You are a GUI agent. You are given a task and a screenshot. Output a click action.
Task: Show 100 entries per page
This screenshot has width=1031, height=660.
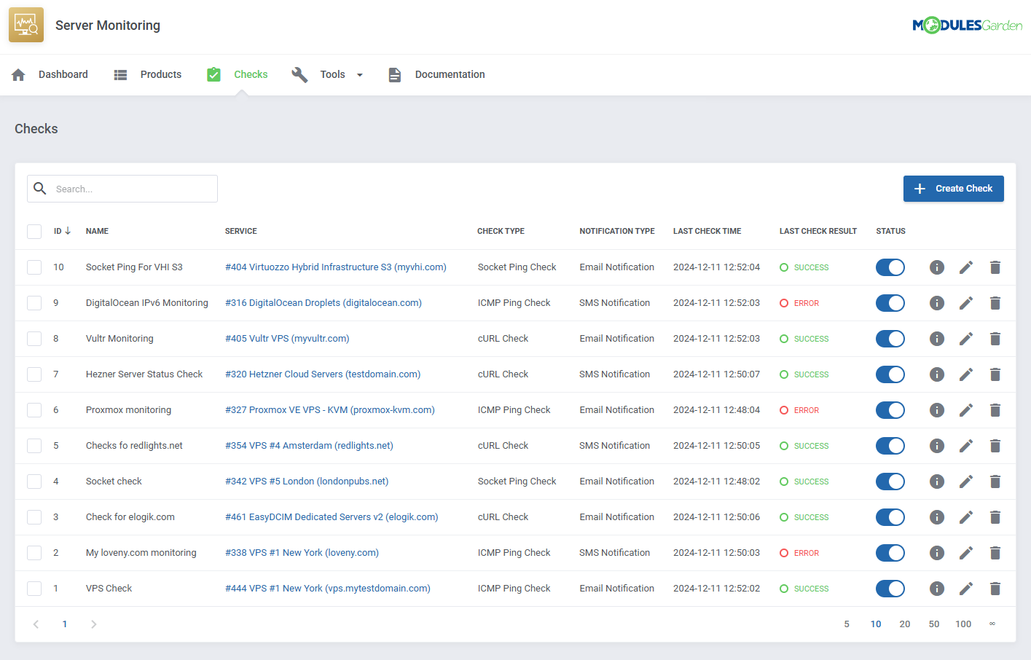click(963, 624)
